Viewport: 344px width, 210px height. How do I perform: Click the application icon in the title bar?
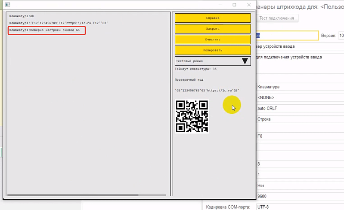7,5
